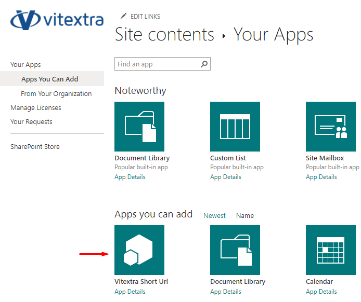
Task: Open From Your Organization section
Action: click(x=56, y=94)
